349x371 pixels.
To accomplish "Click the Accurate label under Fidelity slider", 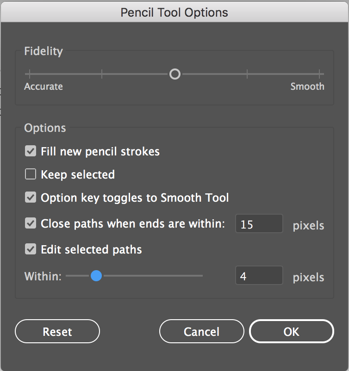I will click(44, 87).
